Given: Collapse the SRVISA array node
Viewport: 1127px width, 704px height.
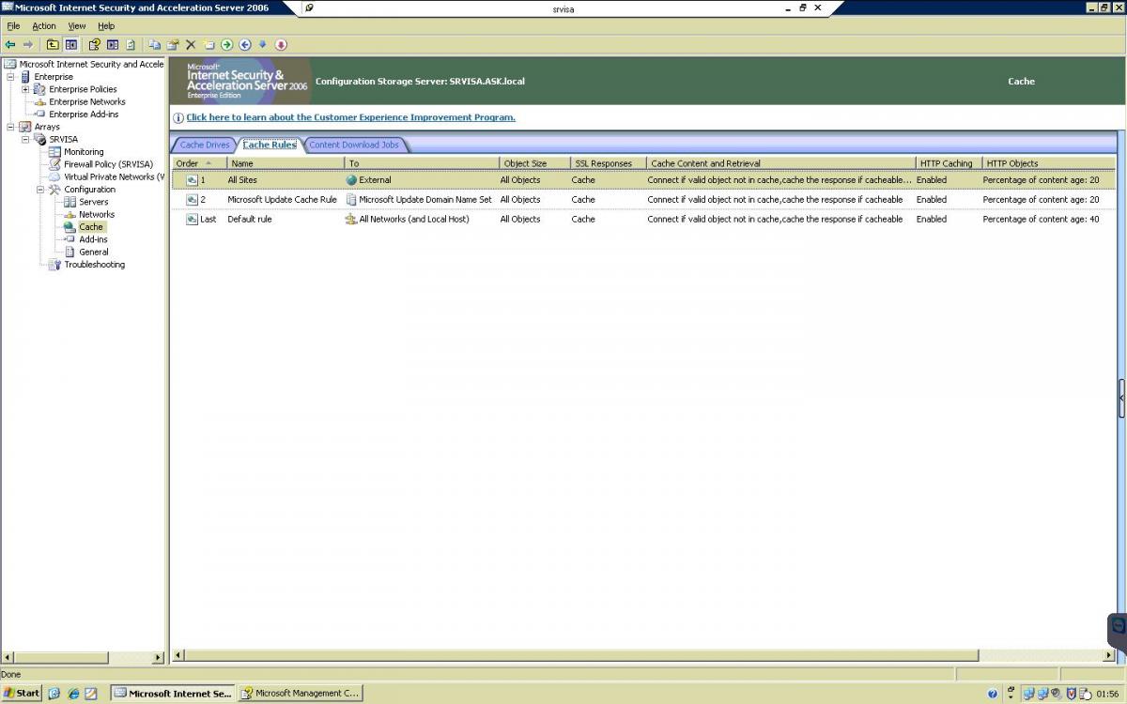Looking at the screenshot, I should coord(25,139).
